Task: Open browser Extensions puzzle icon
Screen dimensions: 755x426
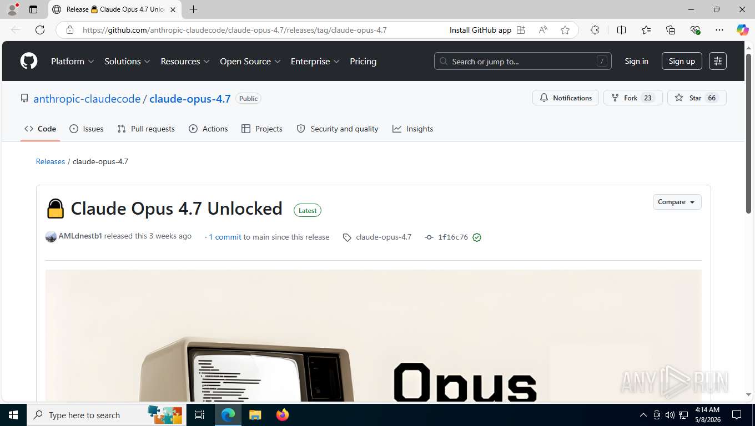Action: pos(595,30)
